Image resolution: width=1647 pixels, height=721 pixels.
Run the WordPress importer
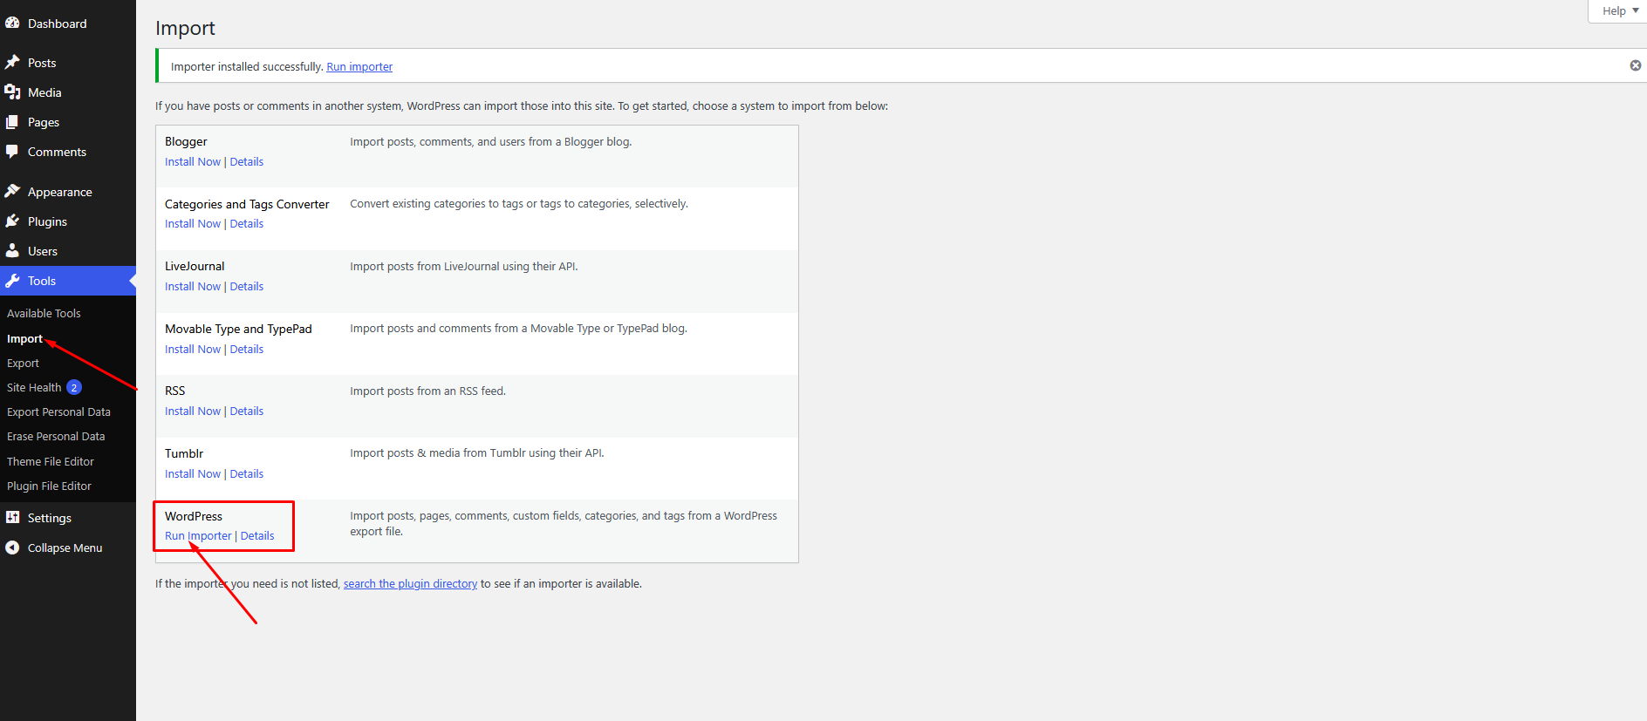[x=198, y=535]
